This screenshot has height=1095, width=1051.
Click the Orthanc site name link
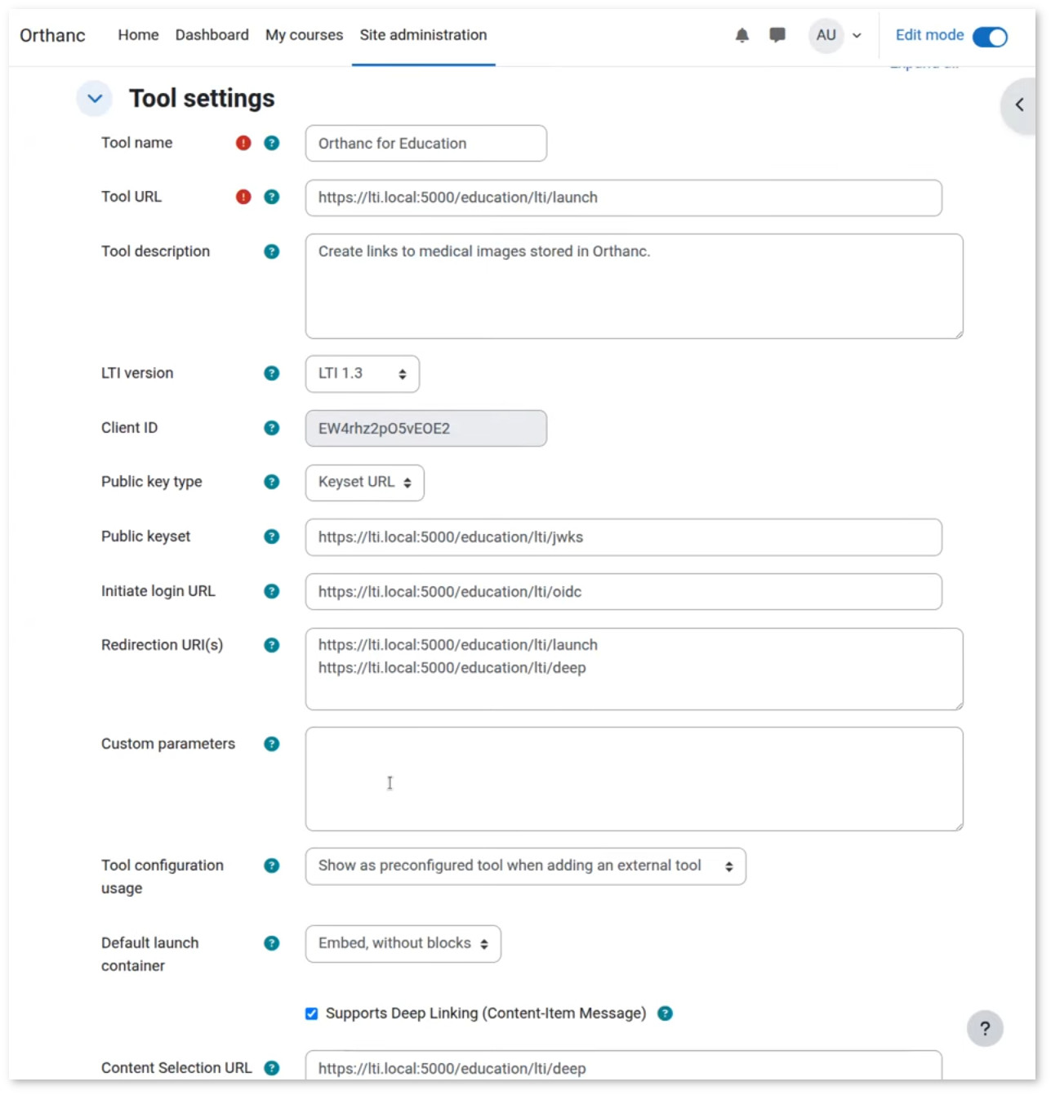pyautogui.click(x=52, y=35)
